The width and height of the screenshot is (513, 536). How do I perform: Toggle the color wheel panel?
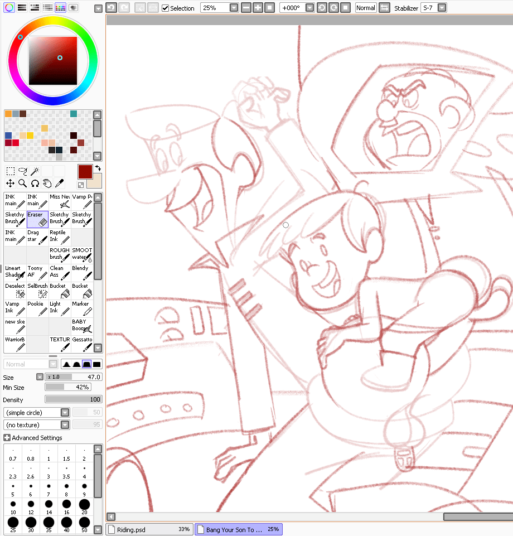click(x=9, y=8)
